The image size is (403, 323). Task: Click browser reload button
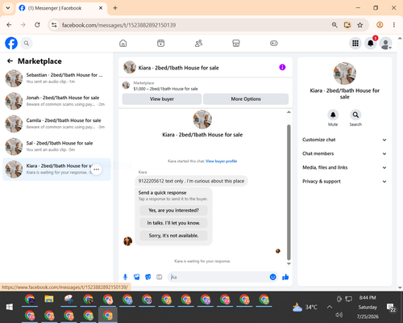[x=37, y=25]
